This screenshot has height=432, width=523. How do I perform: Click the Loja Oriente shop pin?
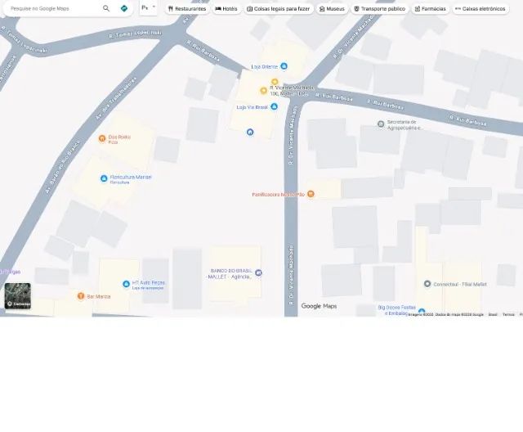284,66
